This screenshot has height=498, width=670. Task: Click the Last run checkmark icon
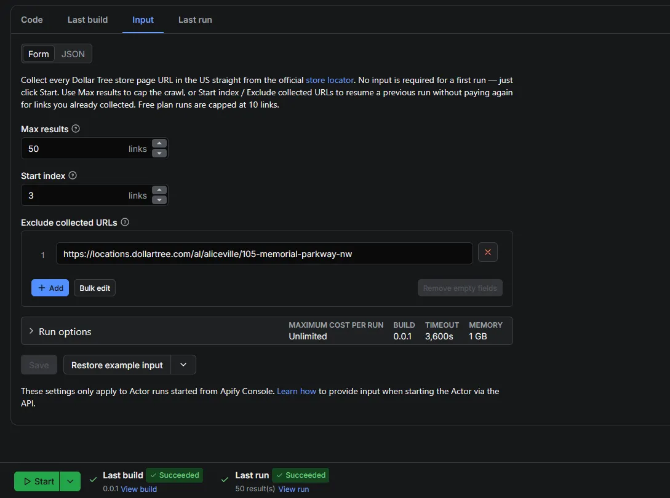point(225,480)
